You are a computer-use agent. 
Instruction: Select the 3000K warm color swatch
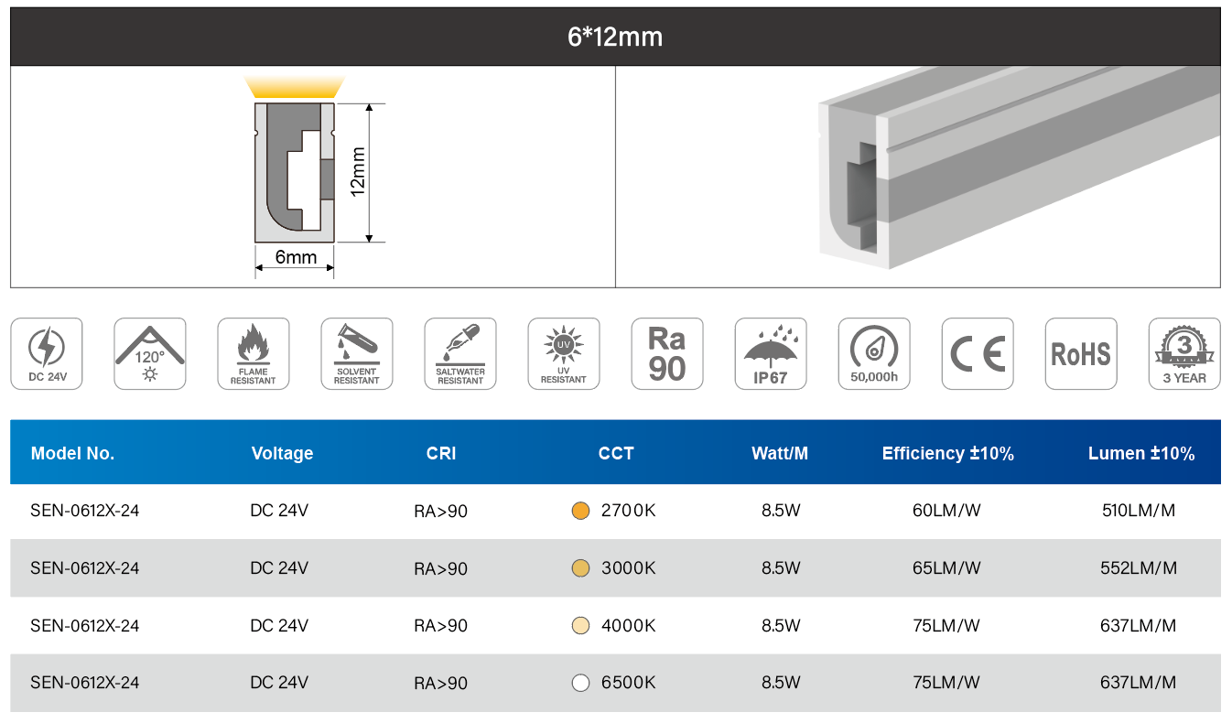pos(580,568)
